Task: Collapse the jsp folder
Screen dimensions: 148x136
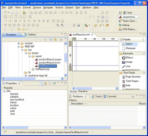Action: click(x=22, y=50)
